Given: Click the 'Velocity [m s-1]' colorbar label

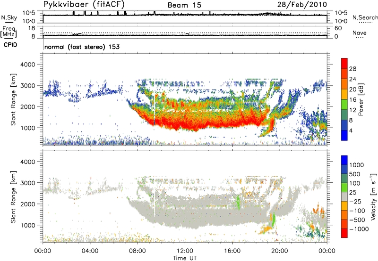Looking at the screenshot, I should [373, 196].
